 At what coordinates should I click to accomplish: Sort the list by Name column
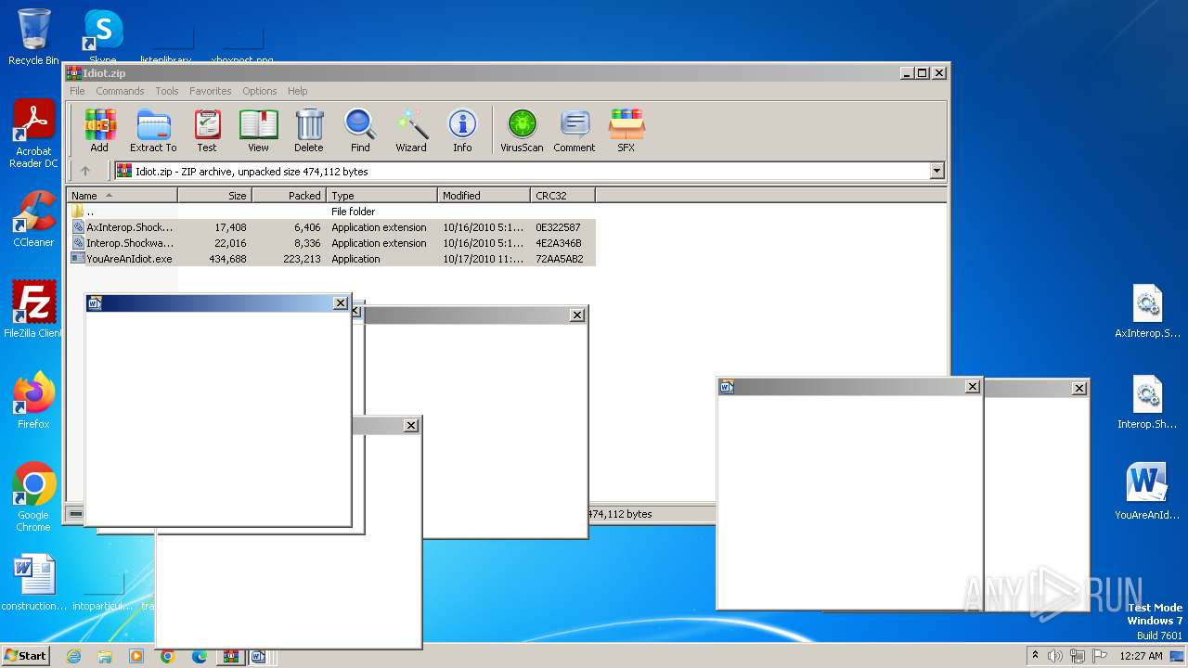coord(122,196)
